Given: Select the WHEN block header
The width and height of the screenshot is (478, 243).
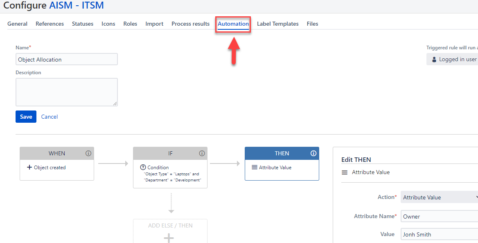Looking at the screenshot, I should (x=57, y=153).
